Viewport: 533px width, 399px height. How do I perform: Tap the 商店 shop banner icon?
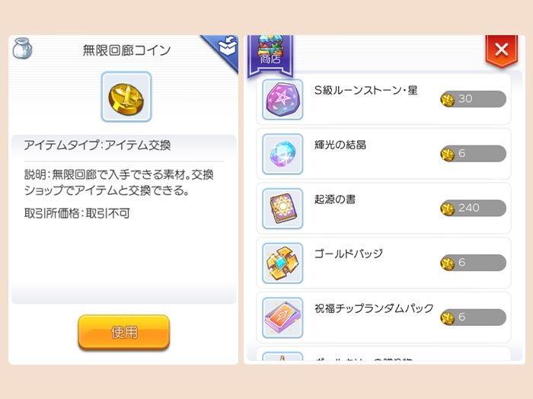click(270, 56)
